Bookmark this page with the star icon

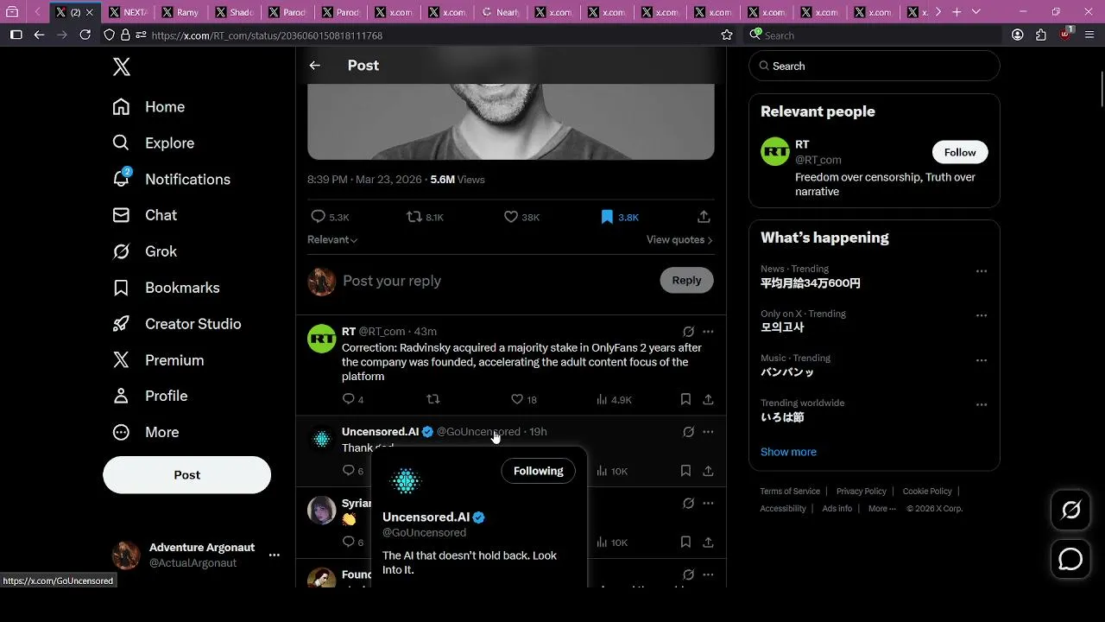point(727,35)
